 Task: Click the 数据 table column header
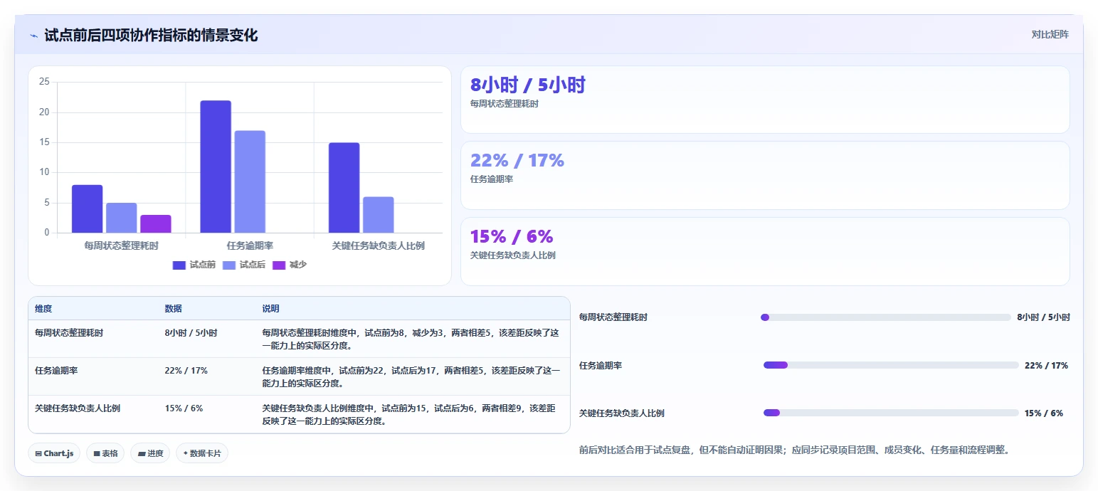[174, 309]
